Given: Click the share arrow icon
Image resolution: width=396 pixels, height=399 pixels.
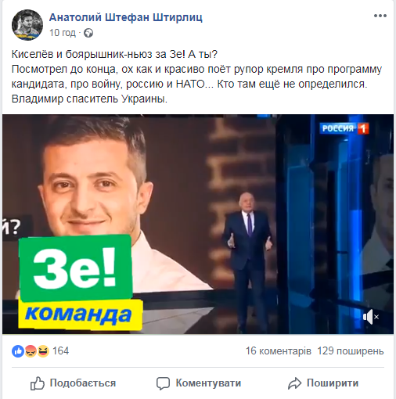Looking at the screenshot, I should coord(294,383).
